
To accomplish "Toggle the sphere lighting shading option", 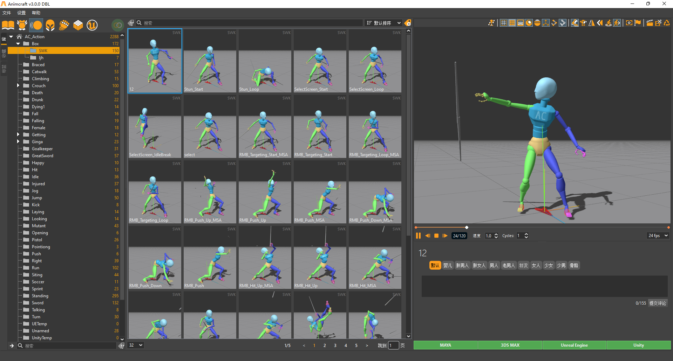I will [x=529, y=23].
